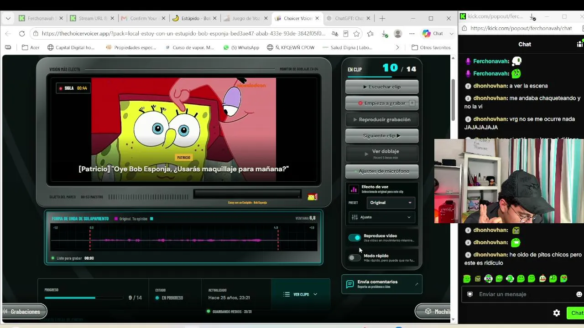Open the Otros favoritos folder
Viewport: 584px width, 328px height.
[x=431, y=47]
